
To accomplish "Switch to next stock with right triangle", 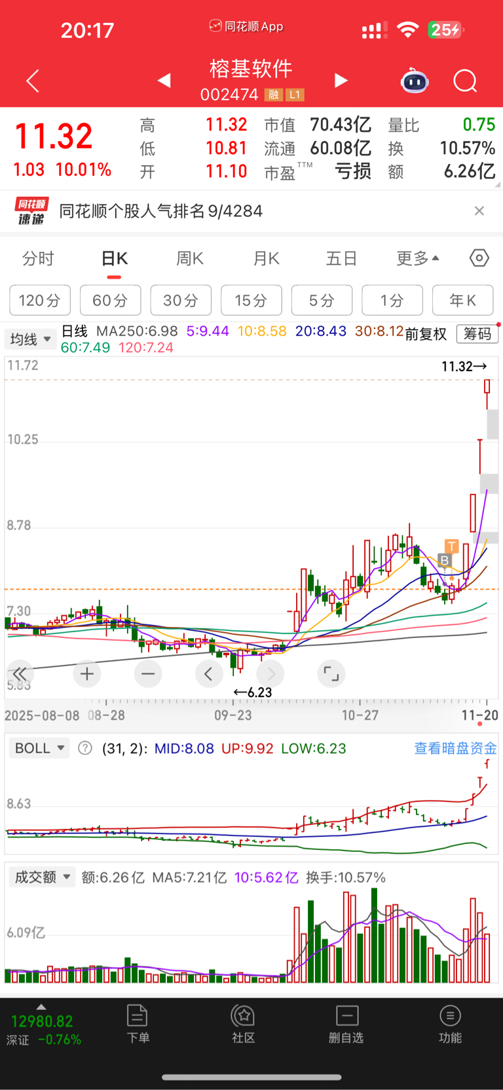I will click(341, 80).
